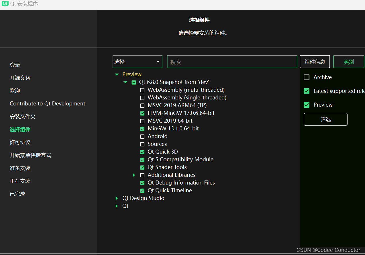This screenshot has height=255, width=365.
Task: Uncheck Qt Debug Information Files checkbox
Action: coord(142,183)
